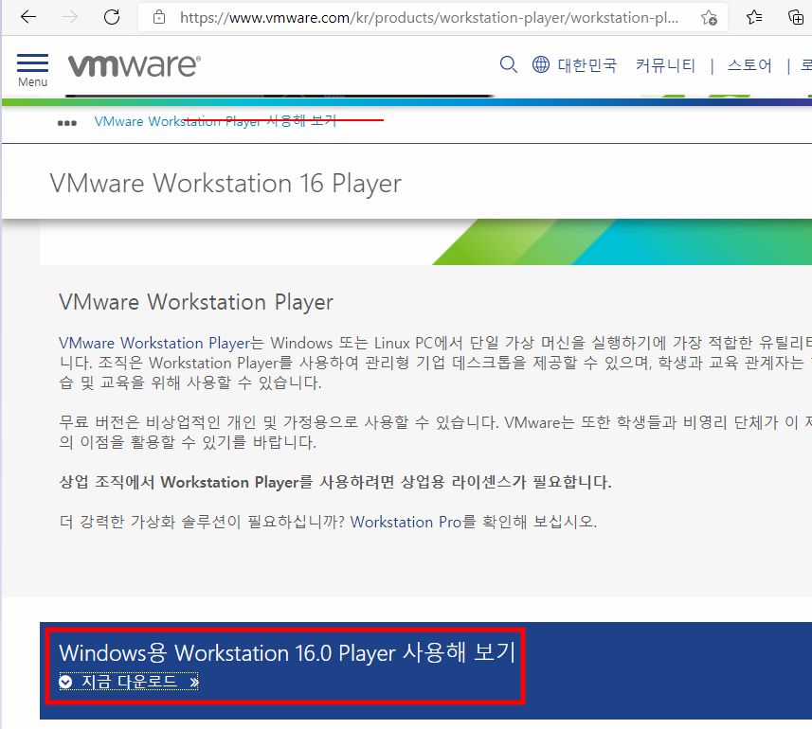Open the site search magnifier

click(x=508, y=64)
